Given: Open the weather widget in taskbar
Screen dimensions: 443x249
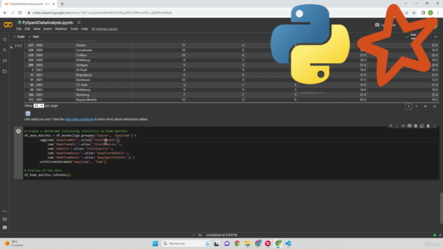Looking at the screenshot, I should [x=14, y=243].
